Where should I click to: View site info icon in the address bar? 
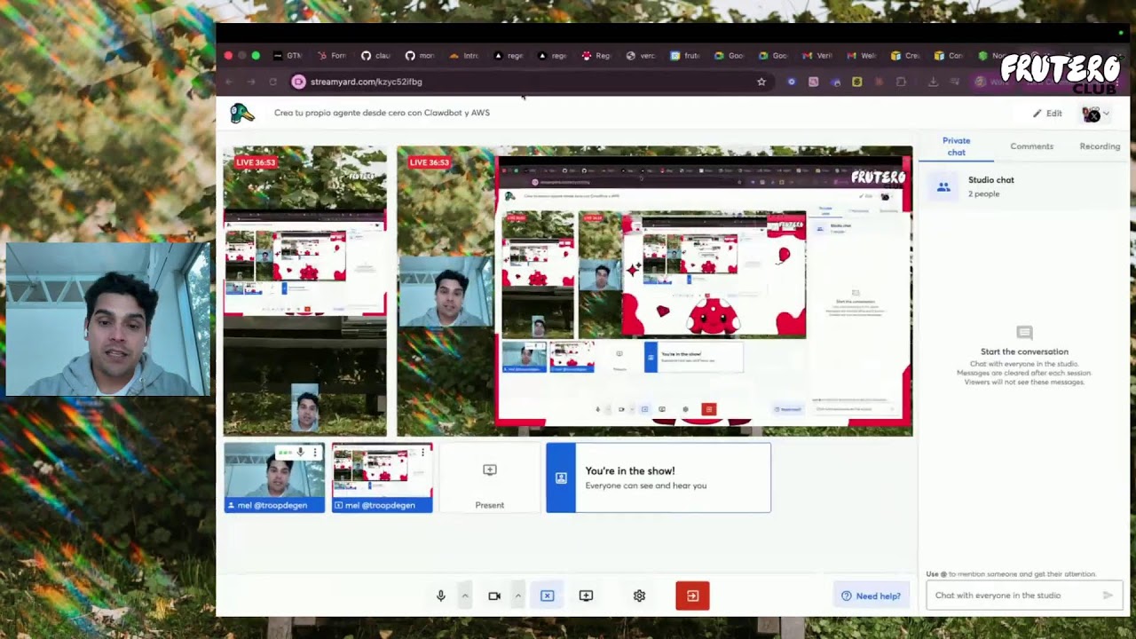click(299, 82)
